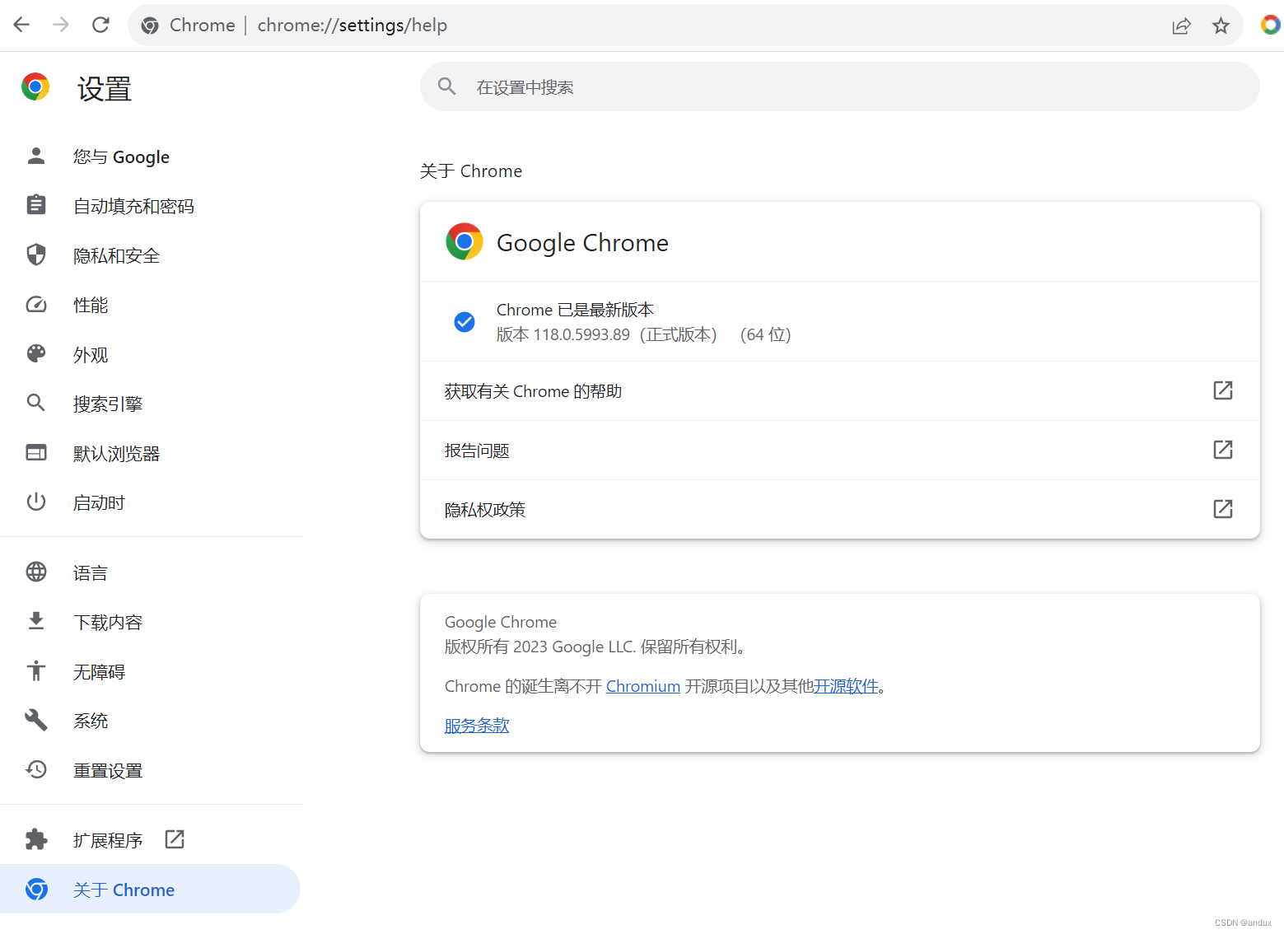Click the speedometer icon for 性能

36,305
